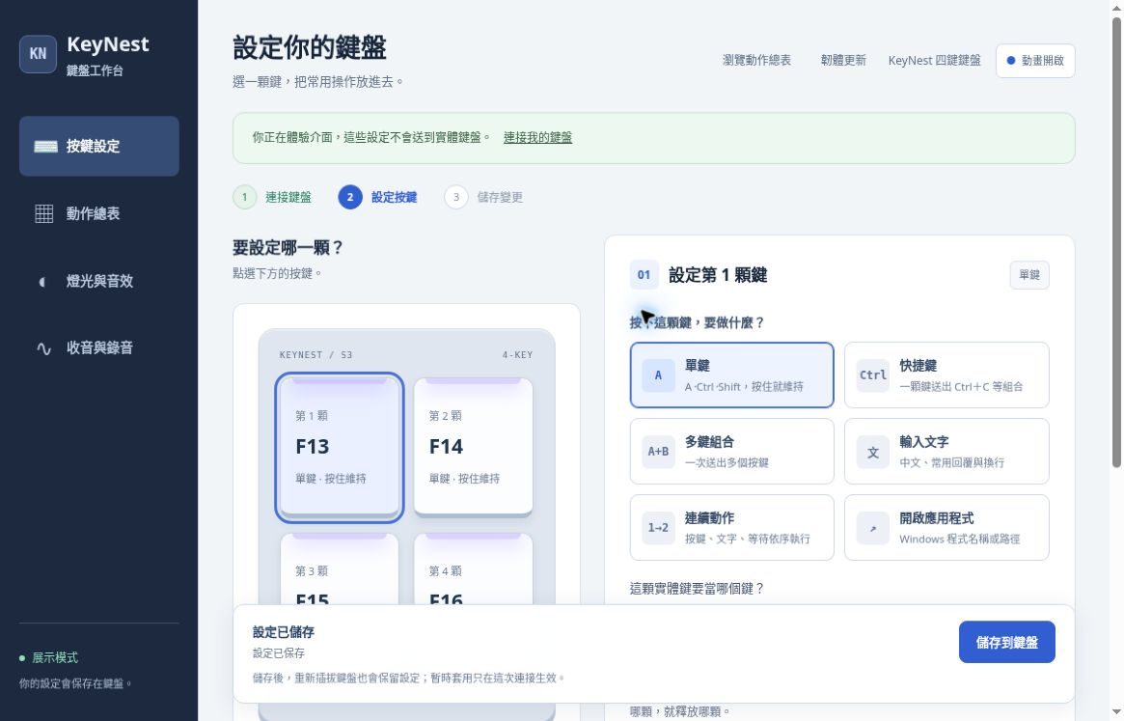Click the 展示模式 status text
Image resolution: width=1124 pixels, height=721 pixels.
click(x=54, y=658)
